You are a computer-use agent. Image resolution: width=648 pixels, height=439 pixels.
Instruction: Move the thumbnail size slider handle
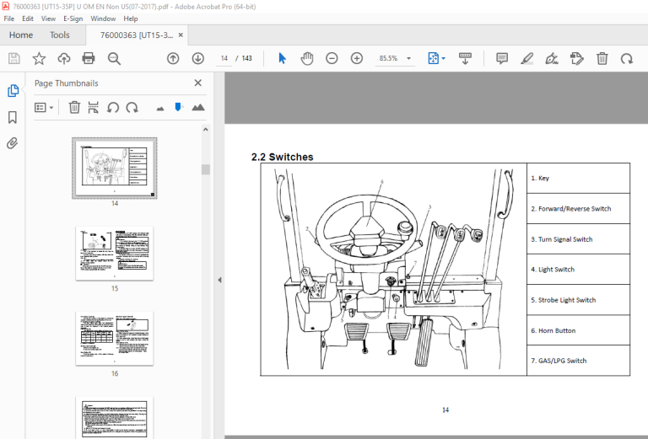click(x=178, y=107)
